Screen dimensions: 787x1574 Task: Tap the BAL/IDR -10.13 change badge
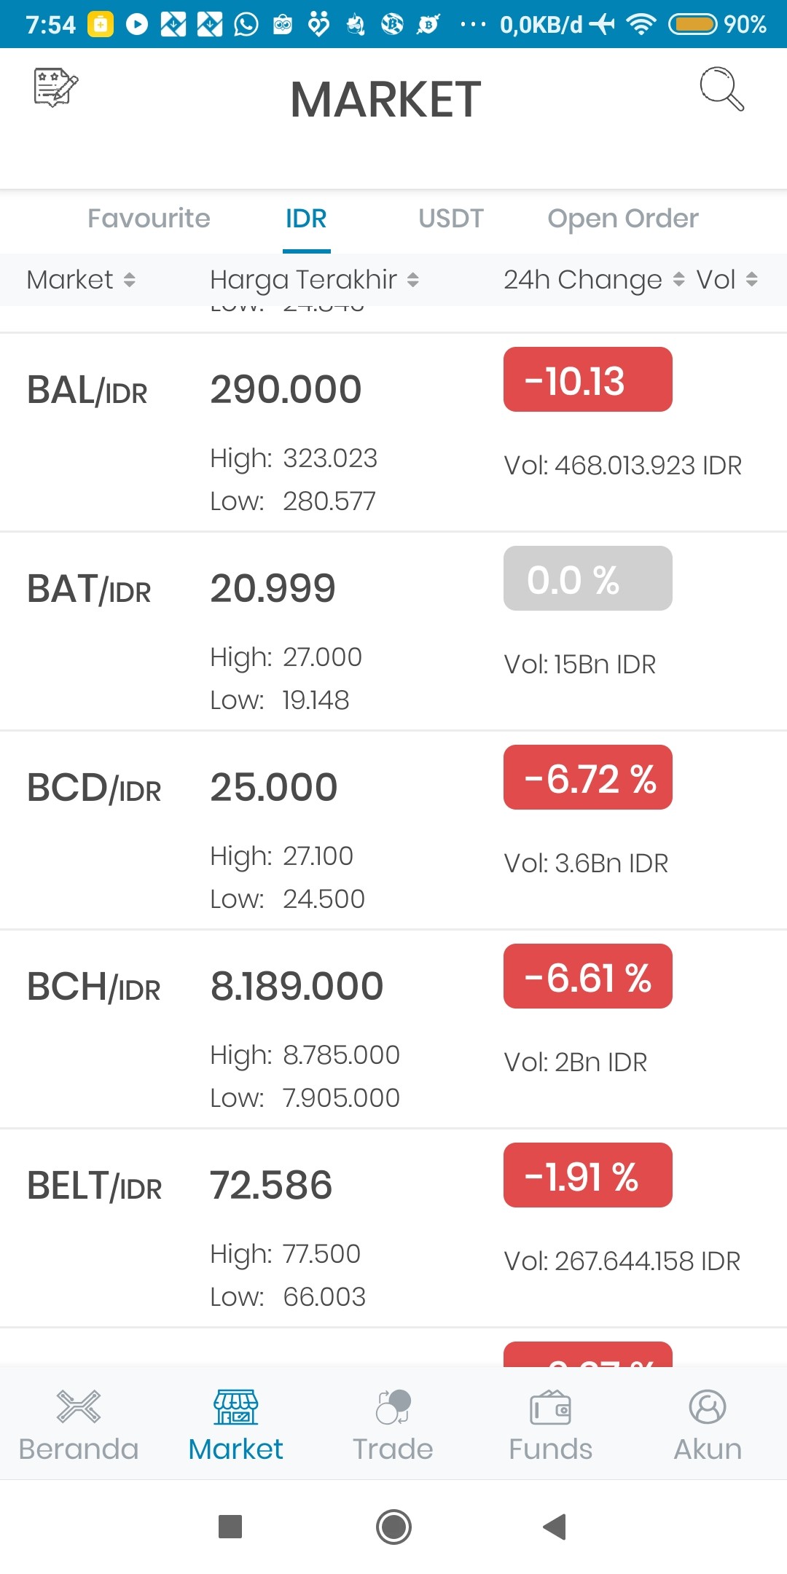click(x=588, y=380)
